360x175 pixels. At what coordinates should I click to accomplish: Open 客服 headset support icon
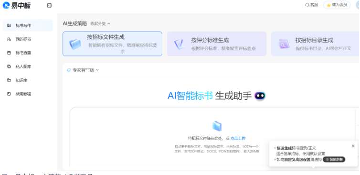(x=307, y=5)
